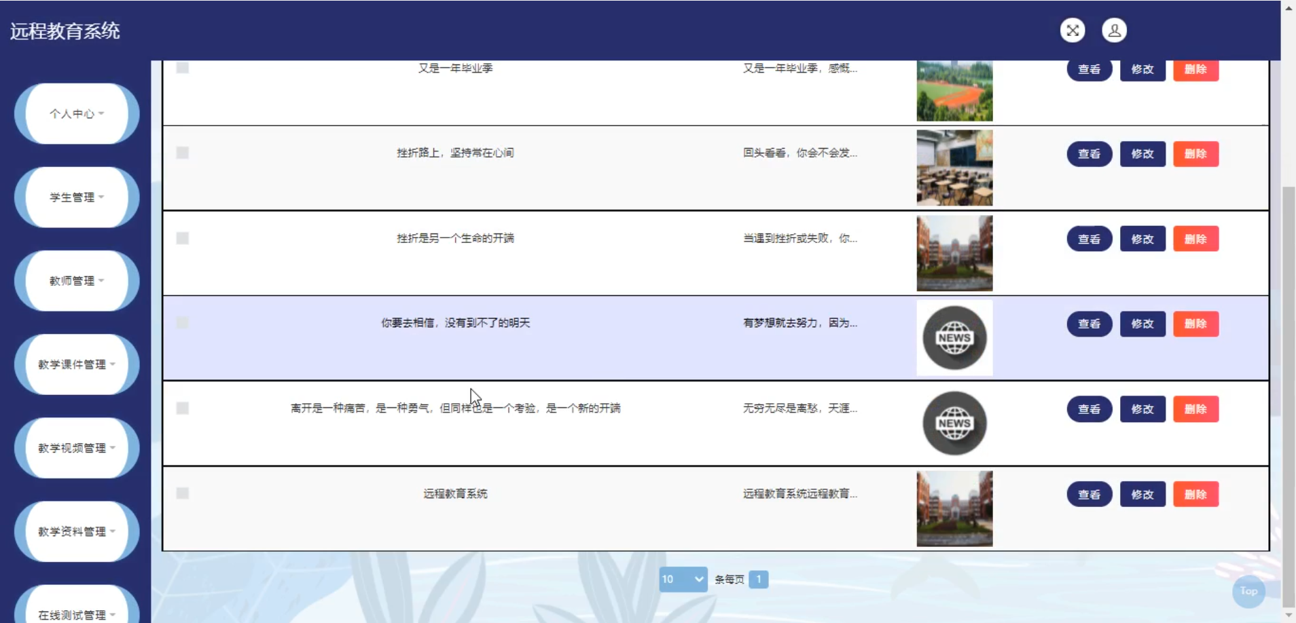Delete the row 挫折路上，坚持常在心间
This screenshot has height=623, width=1296.
coord(1196,154)
